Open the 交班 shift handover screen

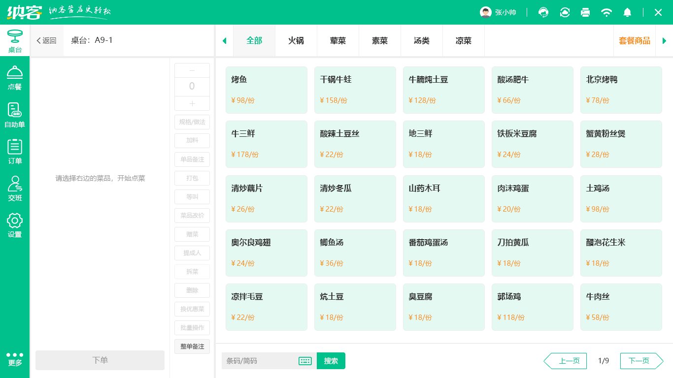[15, 189]
